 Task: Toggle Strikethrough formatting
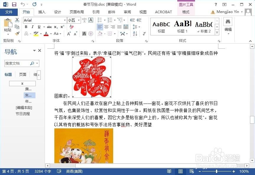49,27
